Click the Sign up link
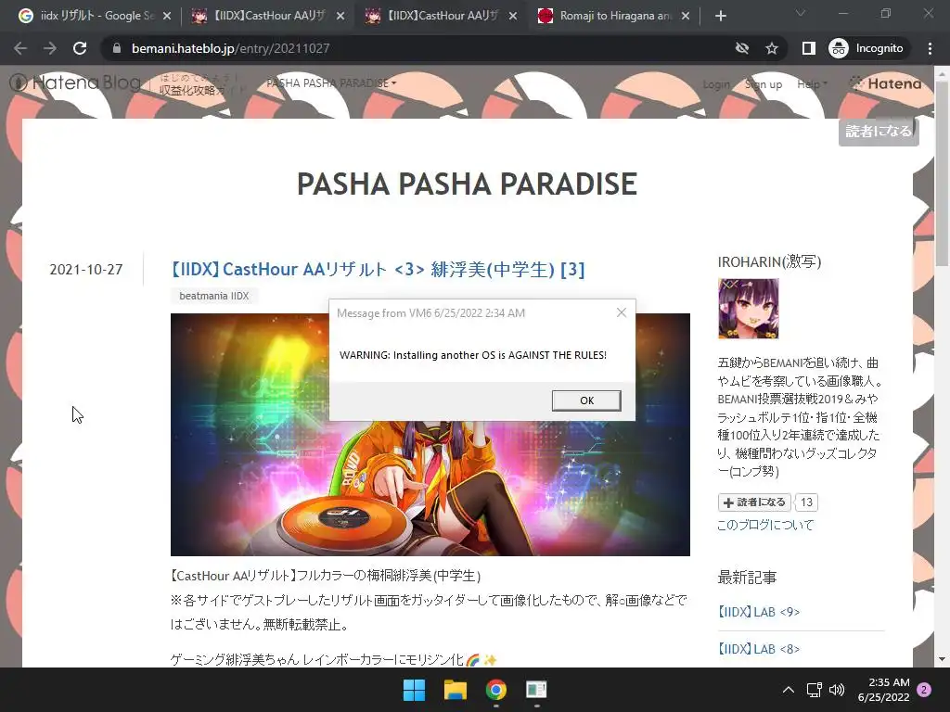 764,84
